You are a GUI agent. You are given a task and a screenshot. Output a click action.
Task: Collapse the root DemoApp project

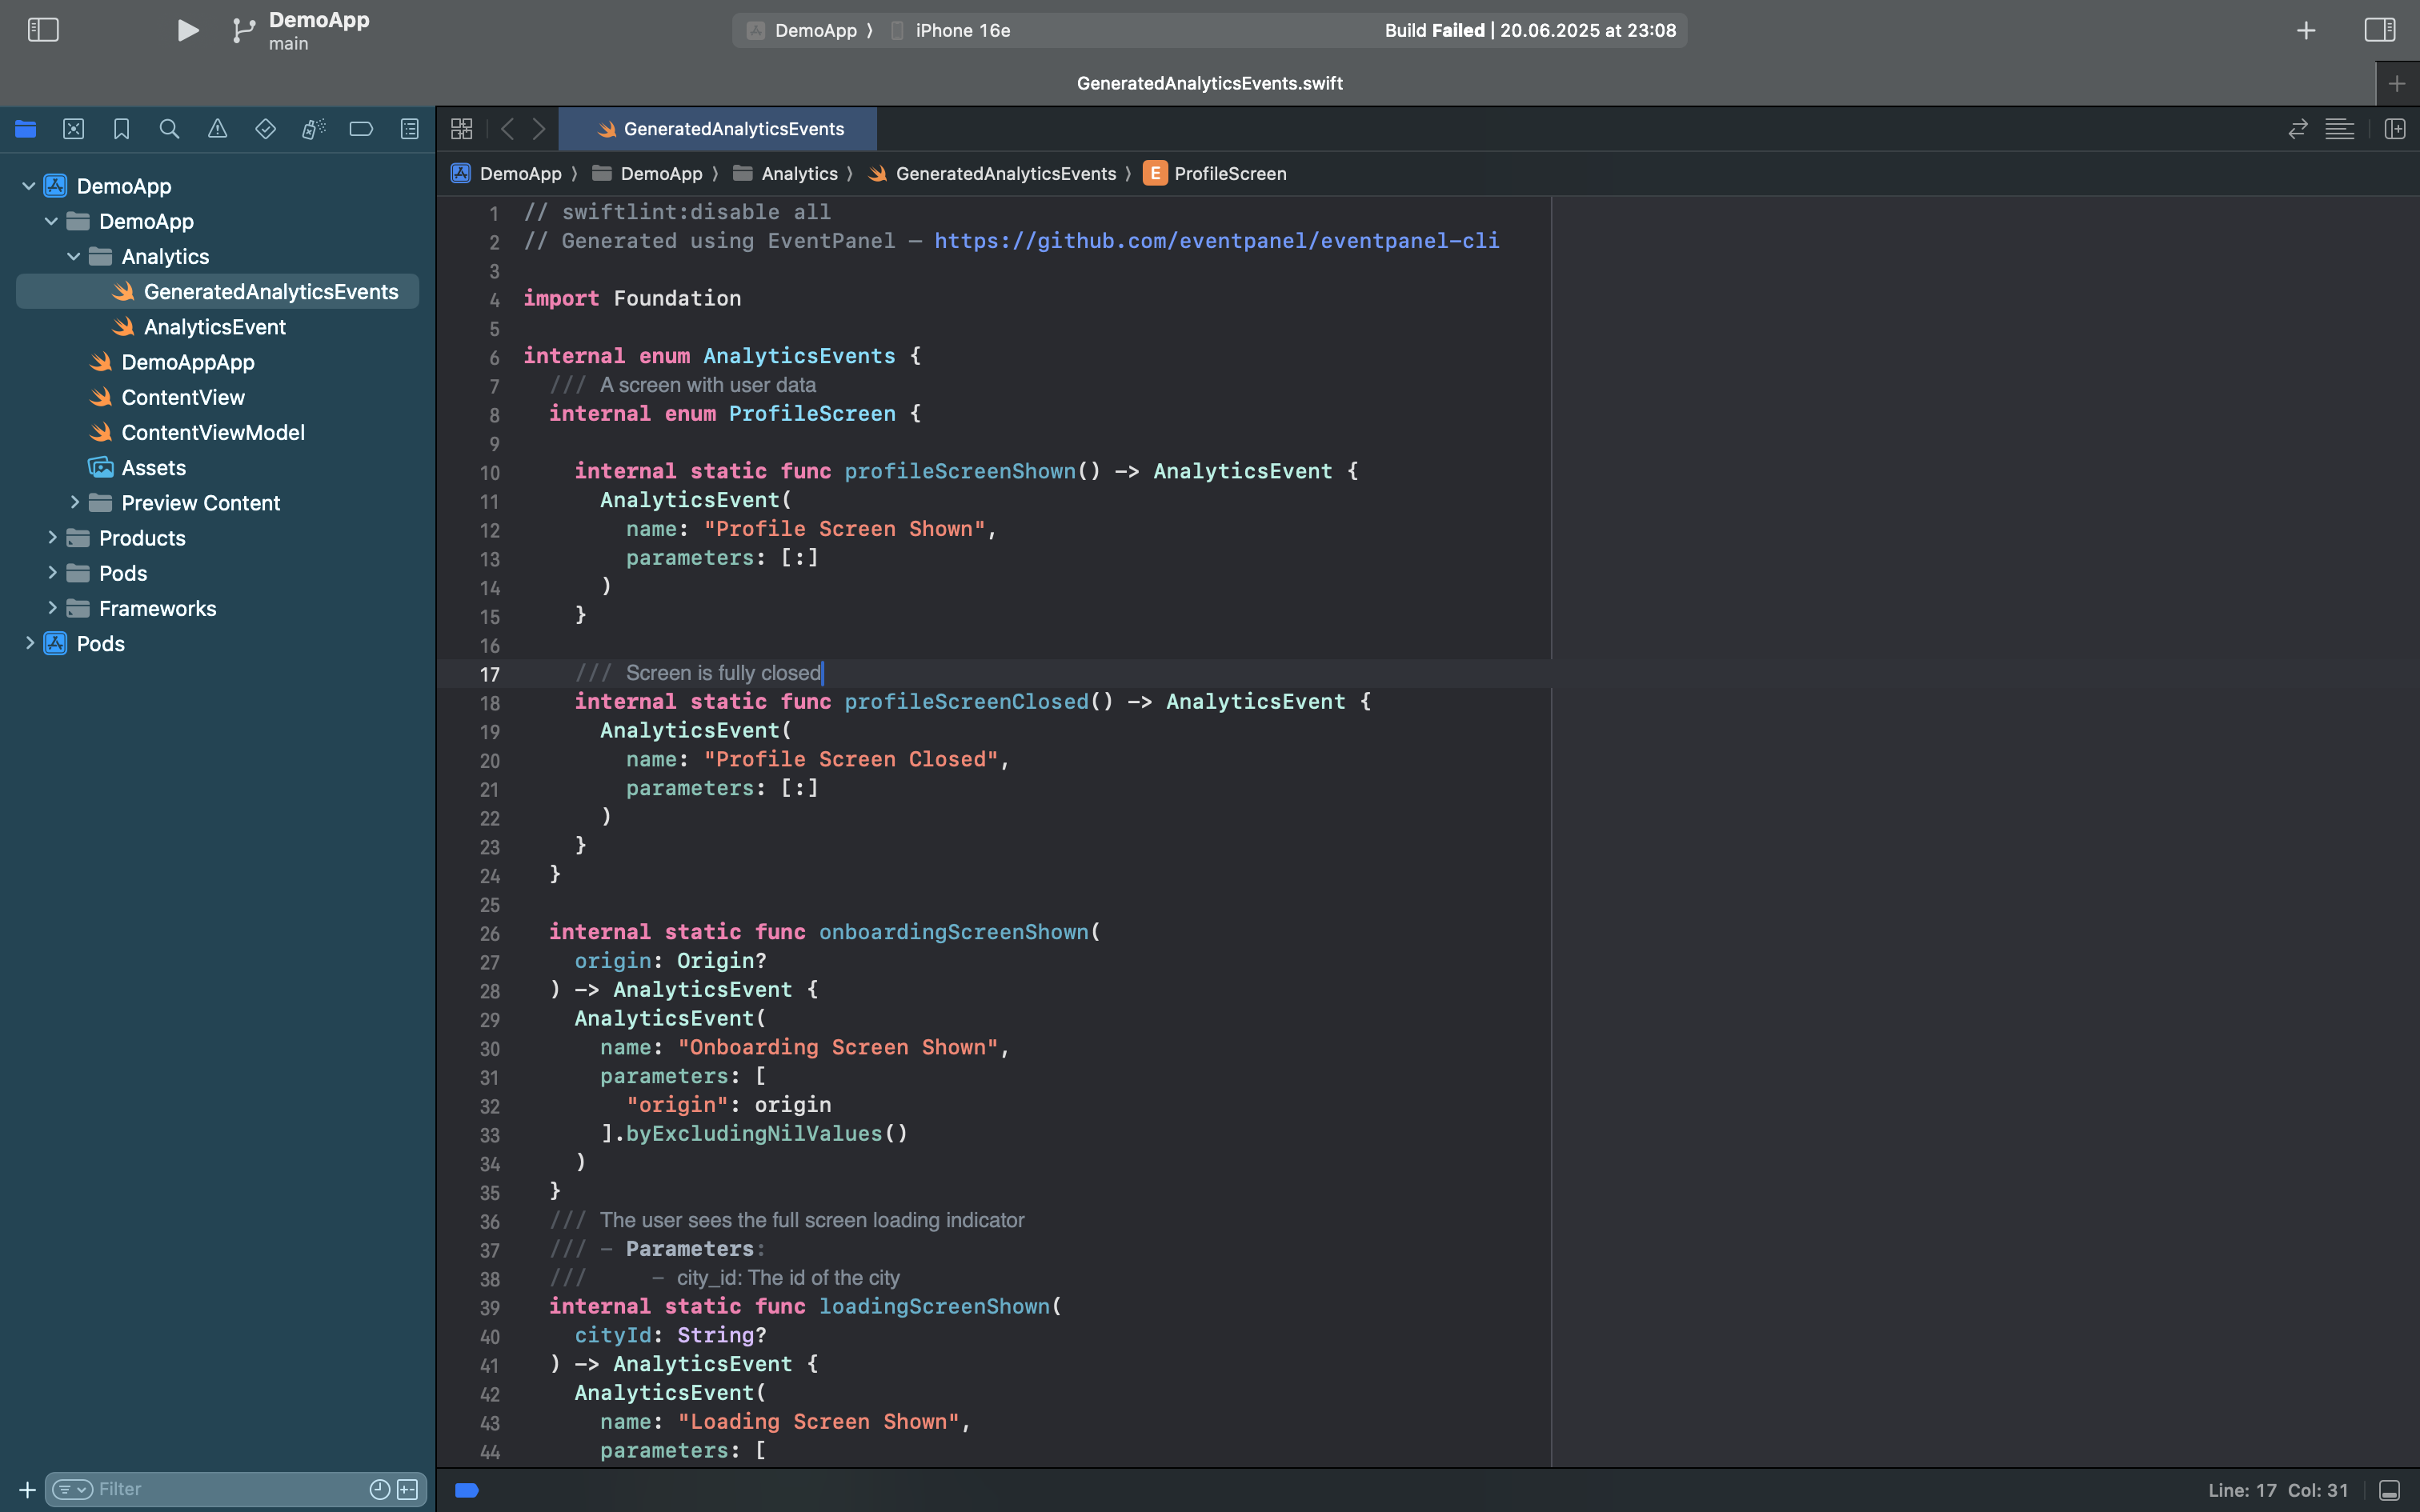tap(29, 186)
